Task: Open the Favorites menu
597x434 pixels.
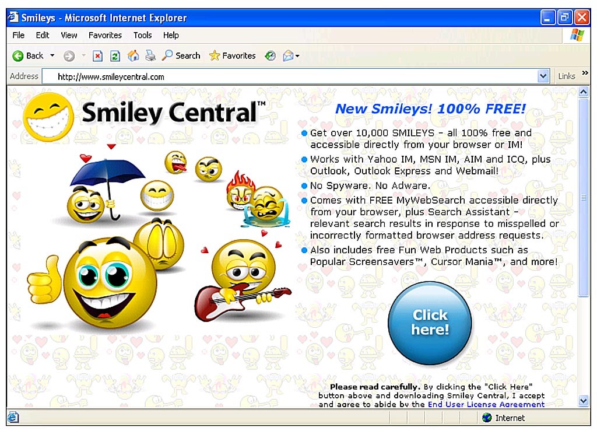Action: pos(105,35)
